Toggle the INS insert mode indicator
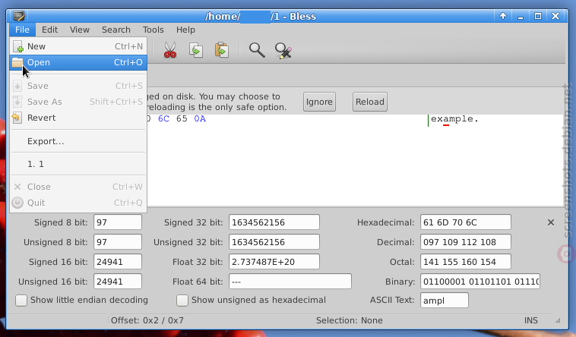Image resolution: width=576 pixels, height=337 pixels. 531,320
